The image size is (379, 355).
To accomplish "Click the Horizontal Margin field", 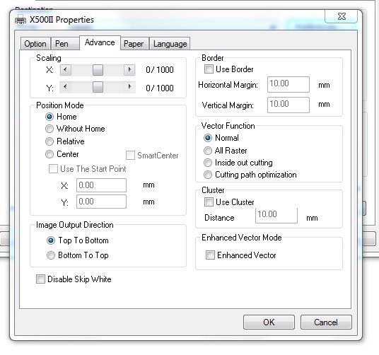I will [x=288, y=84].
